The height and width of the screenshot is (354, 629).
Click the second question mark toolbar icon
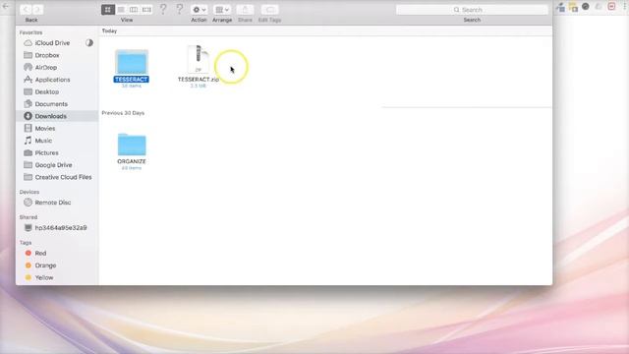click(179, 9)
